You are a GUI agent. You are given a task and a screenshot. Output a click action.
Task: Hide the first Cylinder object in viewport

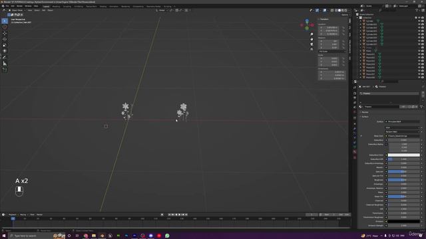click(419, 21)
